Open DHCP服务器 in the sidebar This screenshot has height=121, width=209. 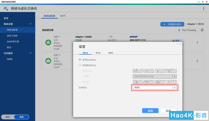coord(13,42)
